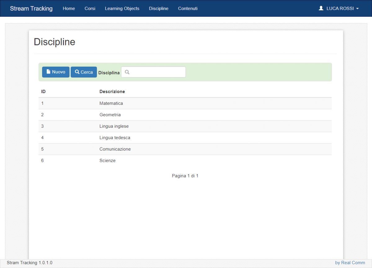This screenshot has width=372, height=268.
Task: Click the user profile icon
Action: pos(321,8)
